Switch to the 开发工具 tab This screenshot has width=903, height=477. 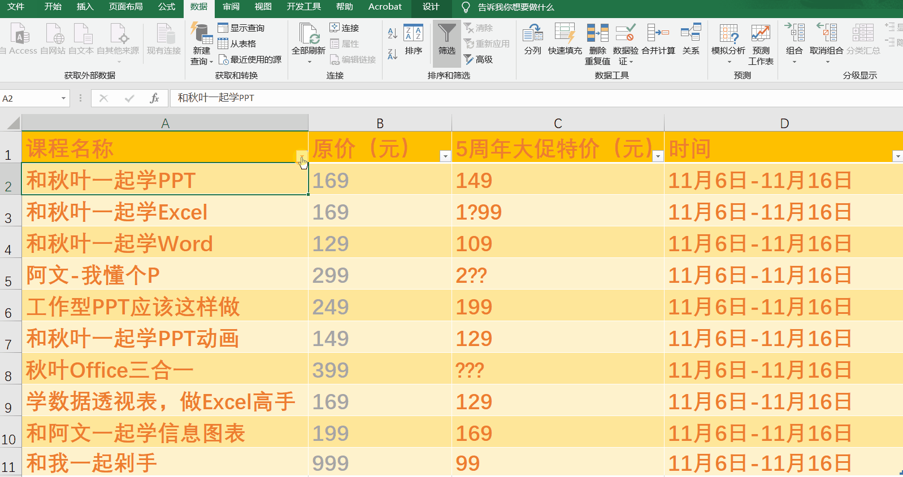[303, 7]
